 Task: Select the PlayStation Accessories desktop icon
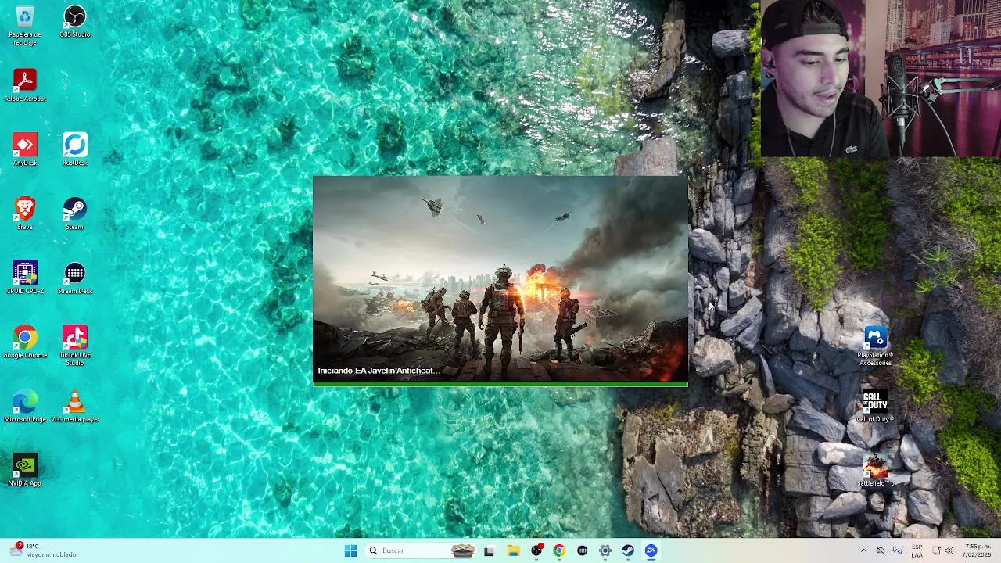[x=875, y=346]
